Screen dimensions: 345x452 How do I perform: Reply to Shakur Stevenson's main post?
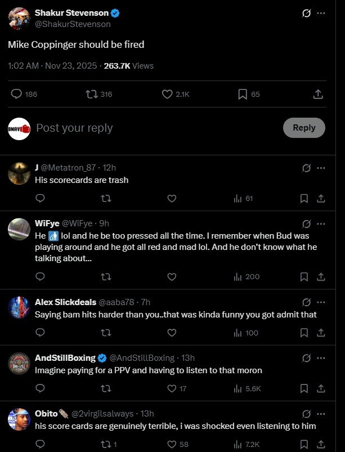pyautogui.click(x=17, y=94)
